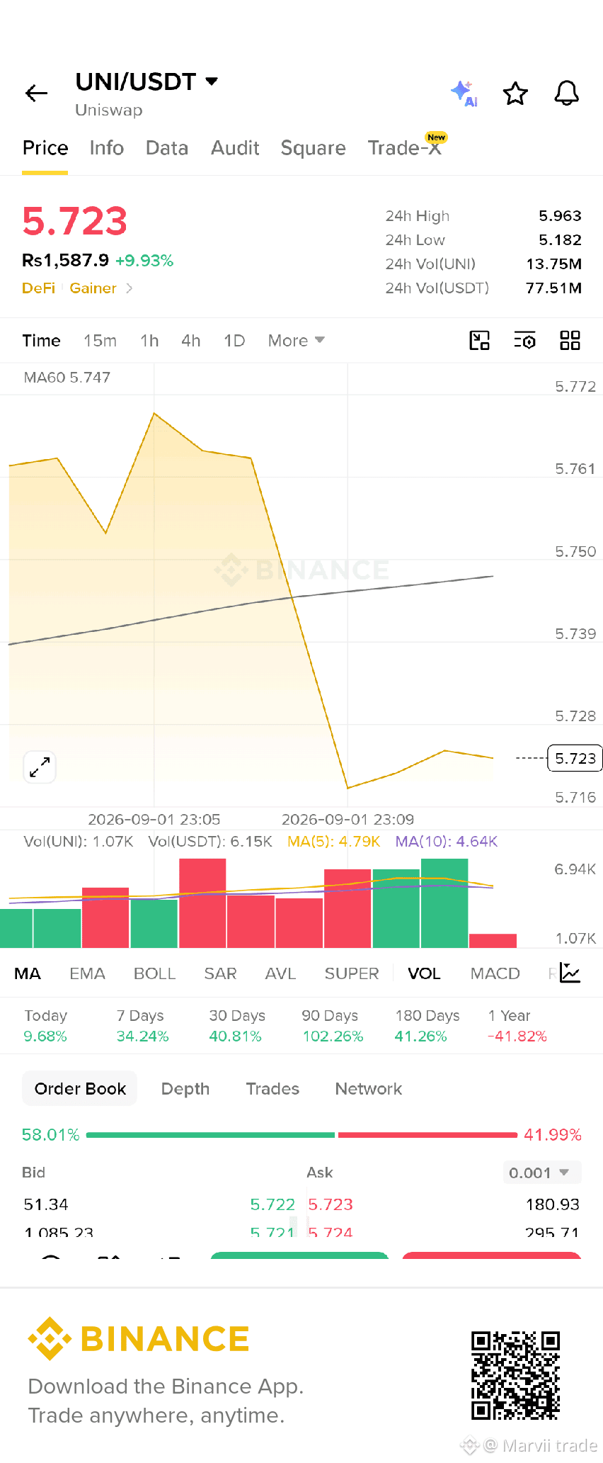Expand chart to fullscreen
Image resolution: width=603 pixels, height=1463 pixels.
click(x=40, y=767)
